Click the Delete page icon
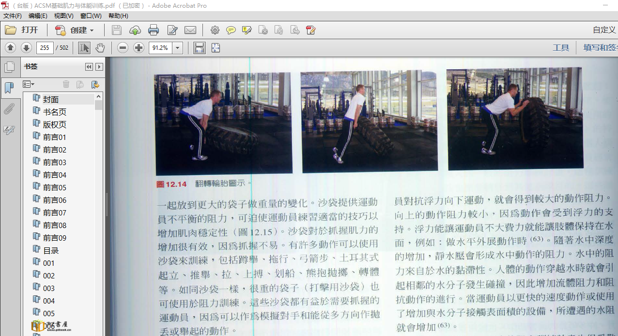Screen dimensions: 618x336 (263, 30)
